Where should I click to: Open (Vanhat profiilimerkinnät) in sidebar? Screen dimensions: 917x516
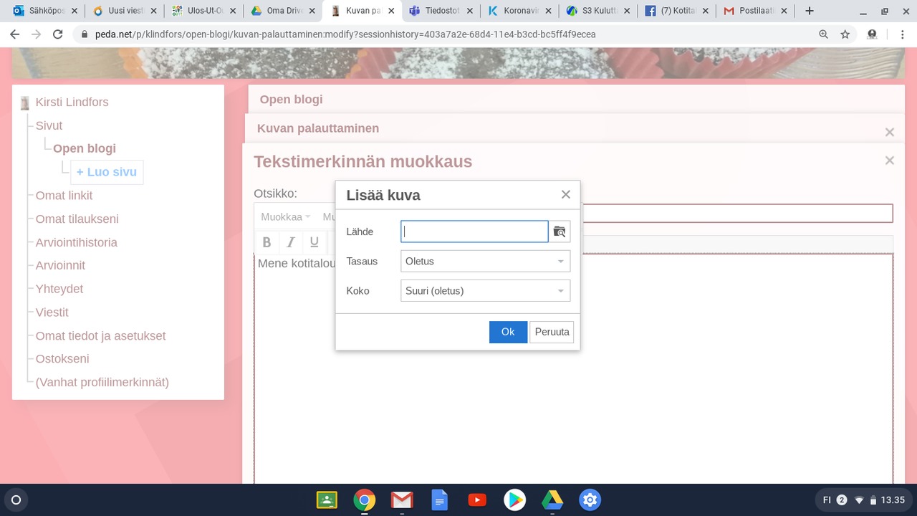[102, 382]
